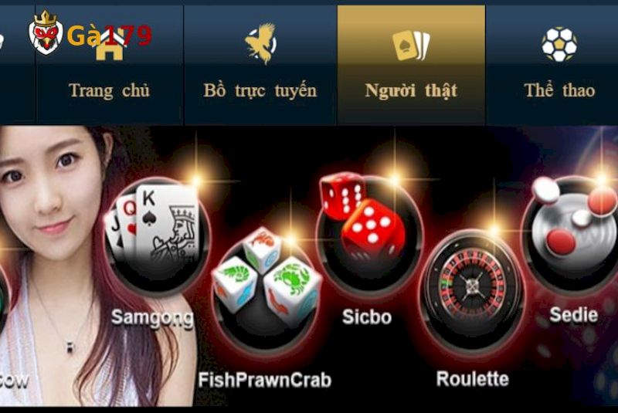This screenshot has width=618, height=413.
Task: Click the soccer ball icon
Action: tap(559, 45)
